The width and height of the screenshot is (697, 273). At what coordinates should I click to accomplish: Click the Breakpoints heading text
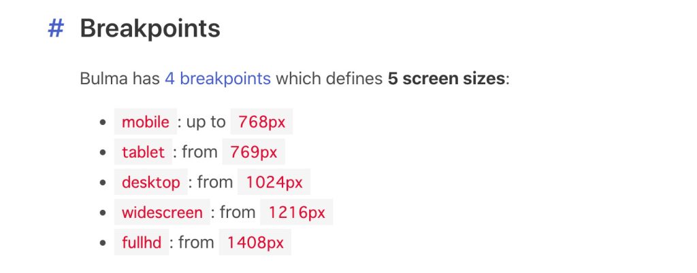coord(150,29)
